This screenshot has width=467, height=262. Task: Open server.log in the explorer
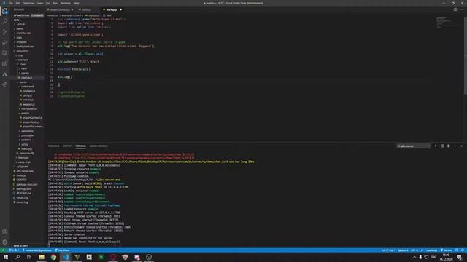22,202
